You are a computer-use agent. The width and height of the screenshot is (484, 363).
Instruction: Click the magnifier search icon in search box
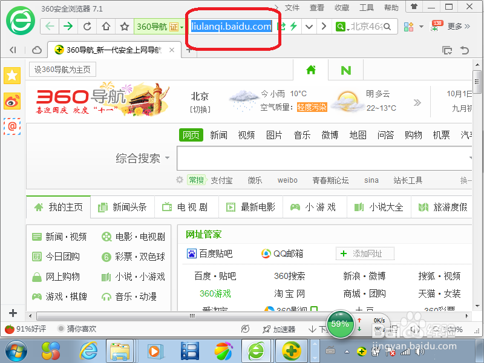[387, 27]
